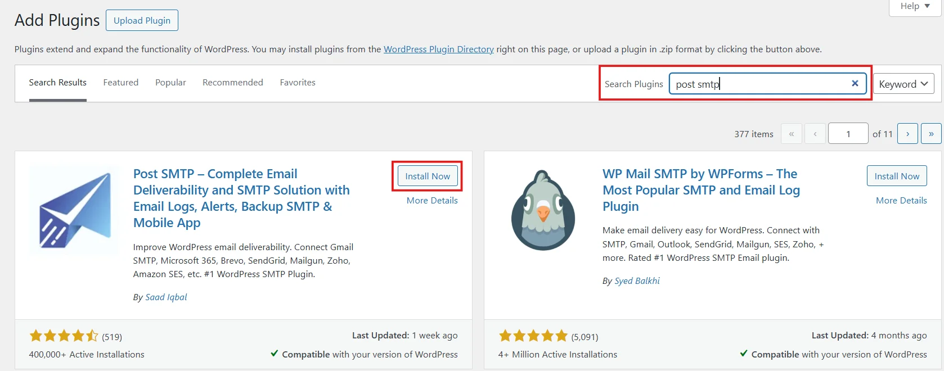The image size is (944, 371).
Task: View the Favorites tab
Action: pos(298,82)
